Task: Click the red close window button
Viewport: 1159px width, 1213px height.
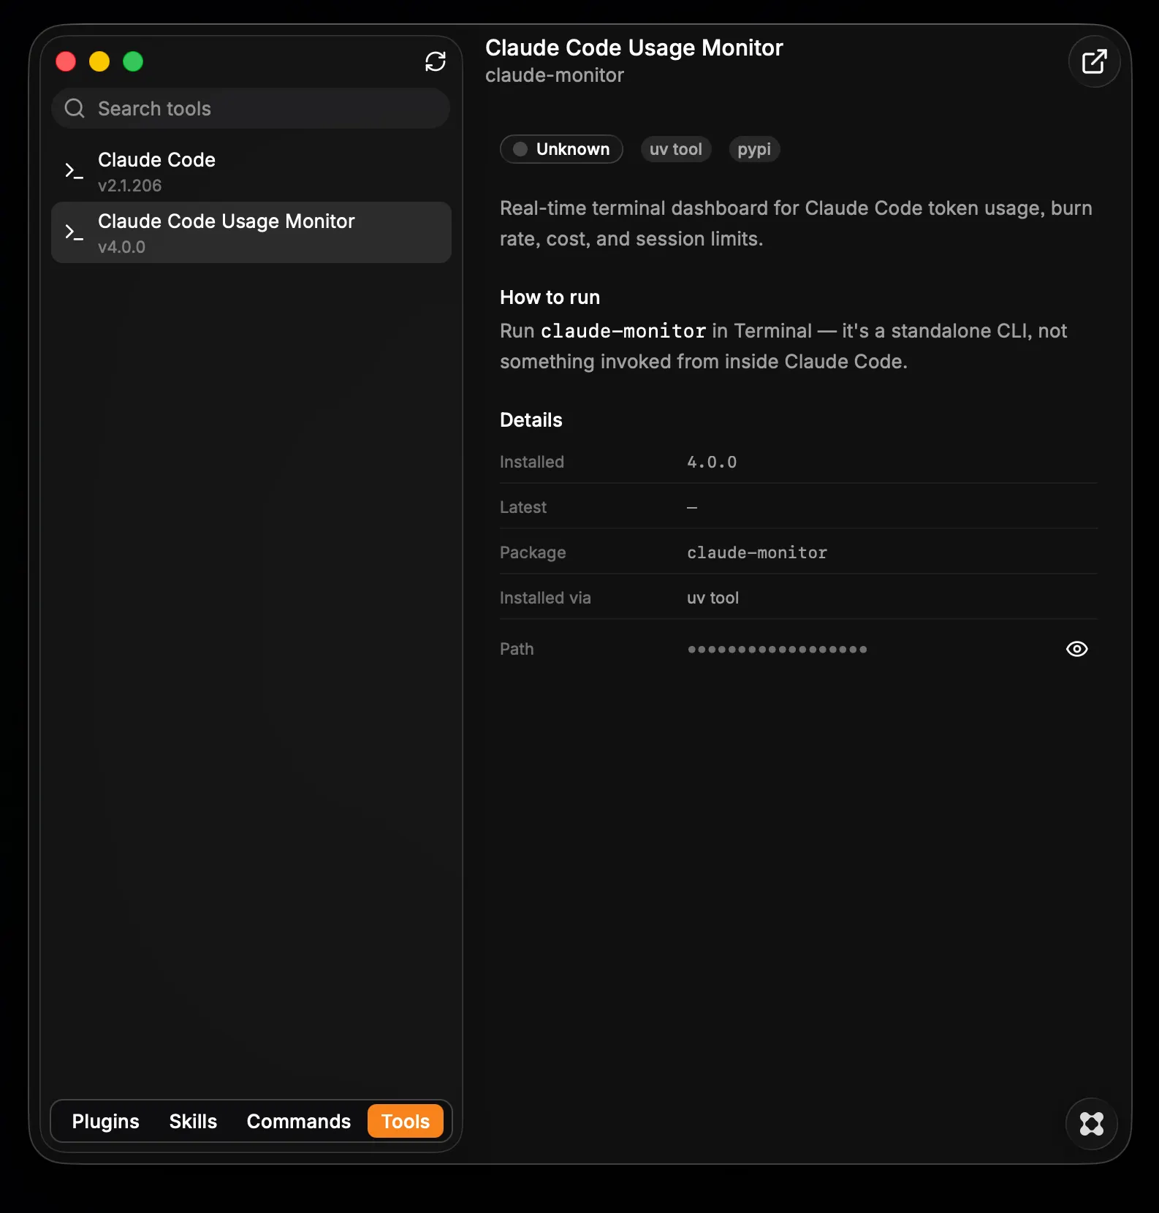Action: tap(66, 61)
